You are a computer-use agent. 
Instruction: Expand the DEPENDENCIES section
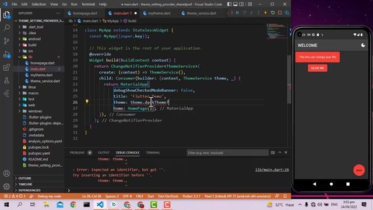[x=29, y=190]
